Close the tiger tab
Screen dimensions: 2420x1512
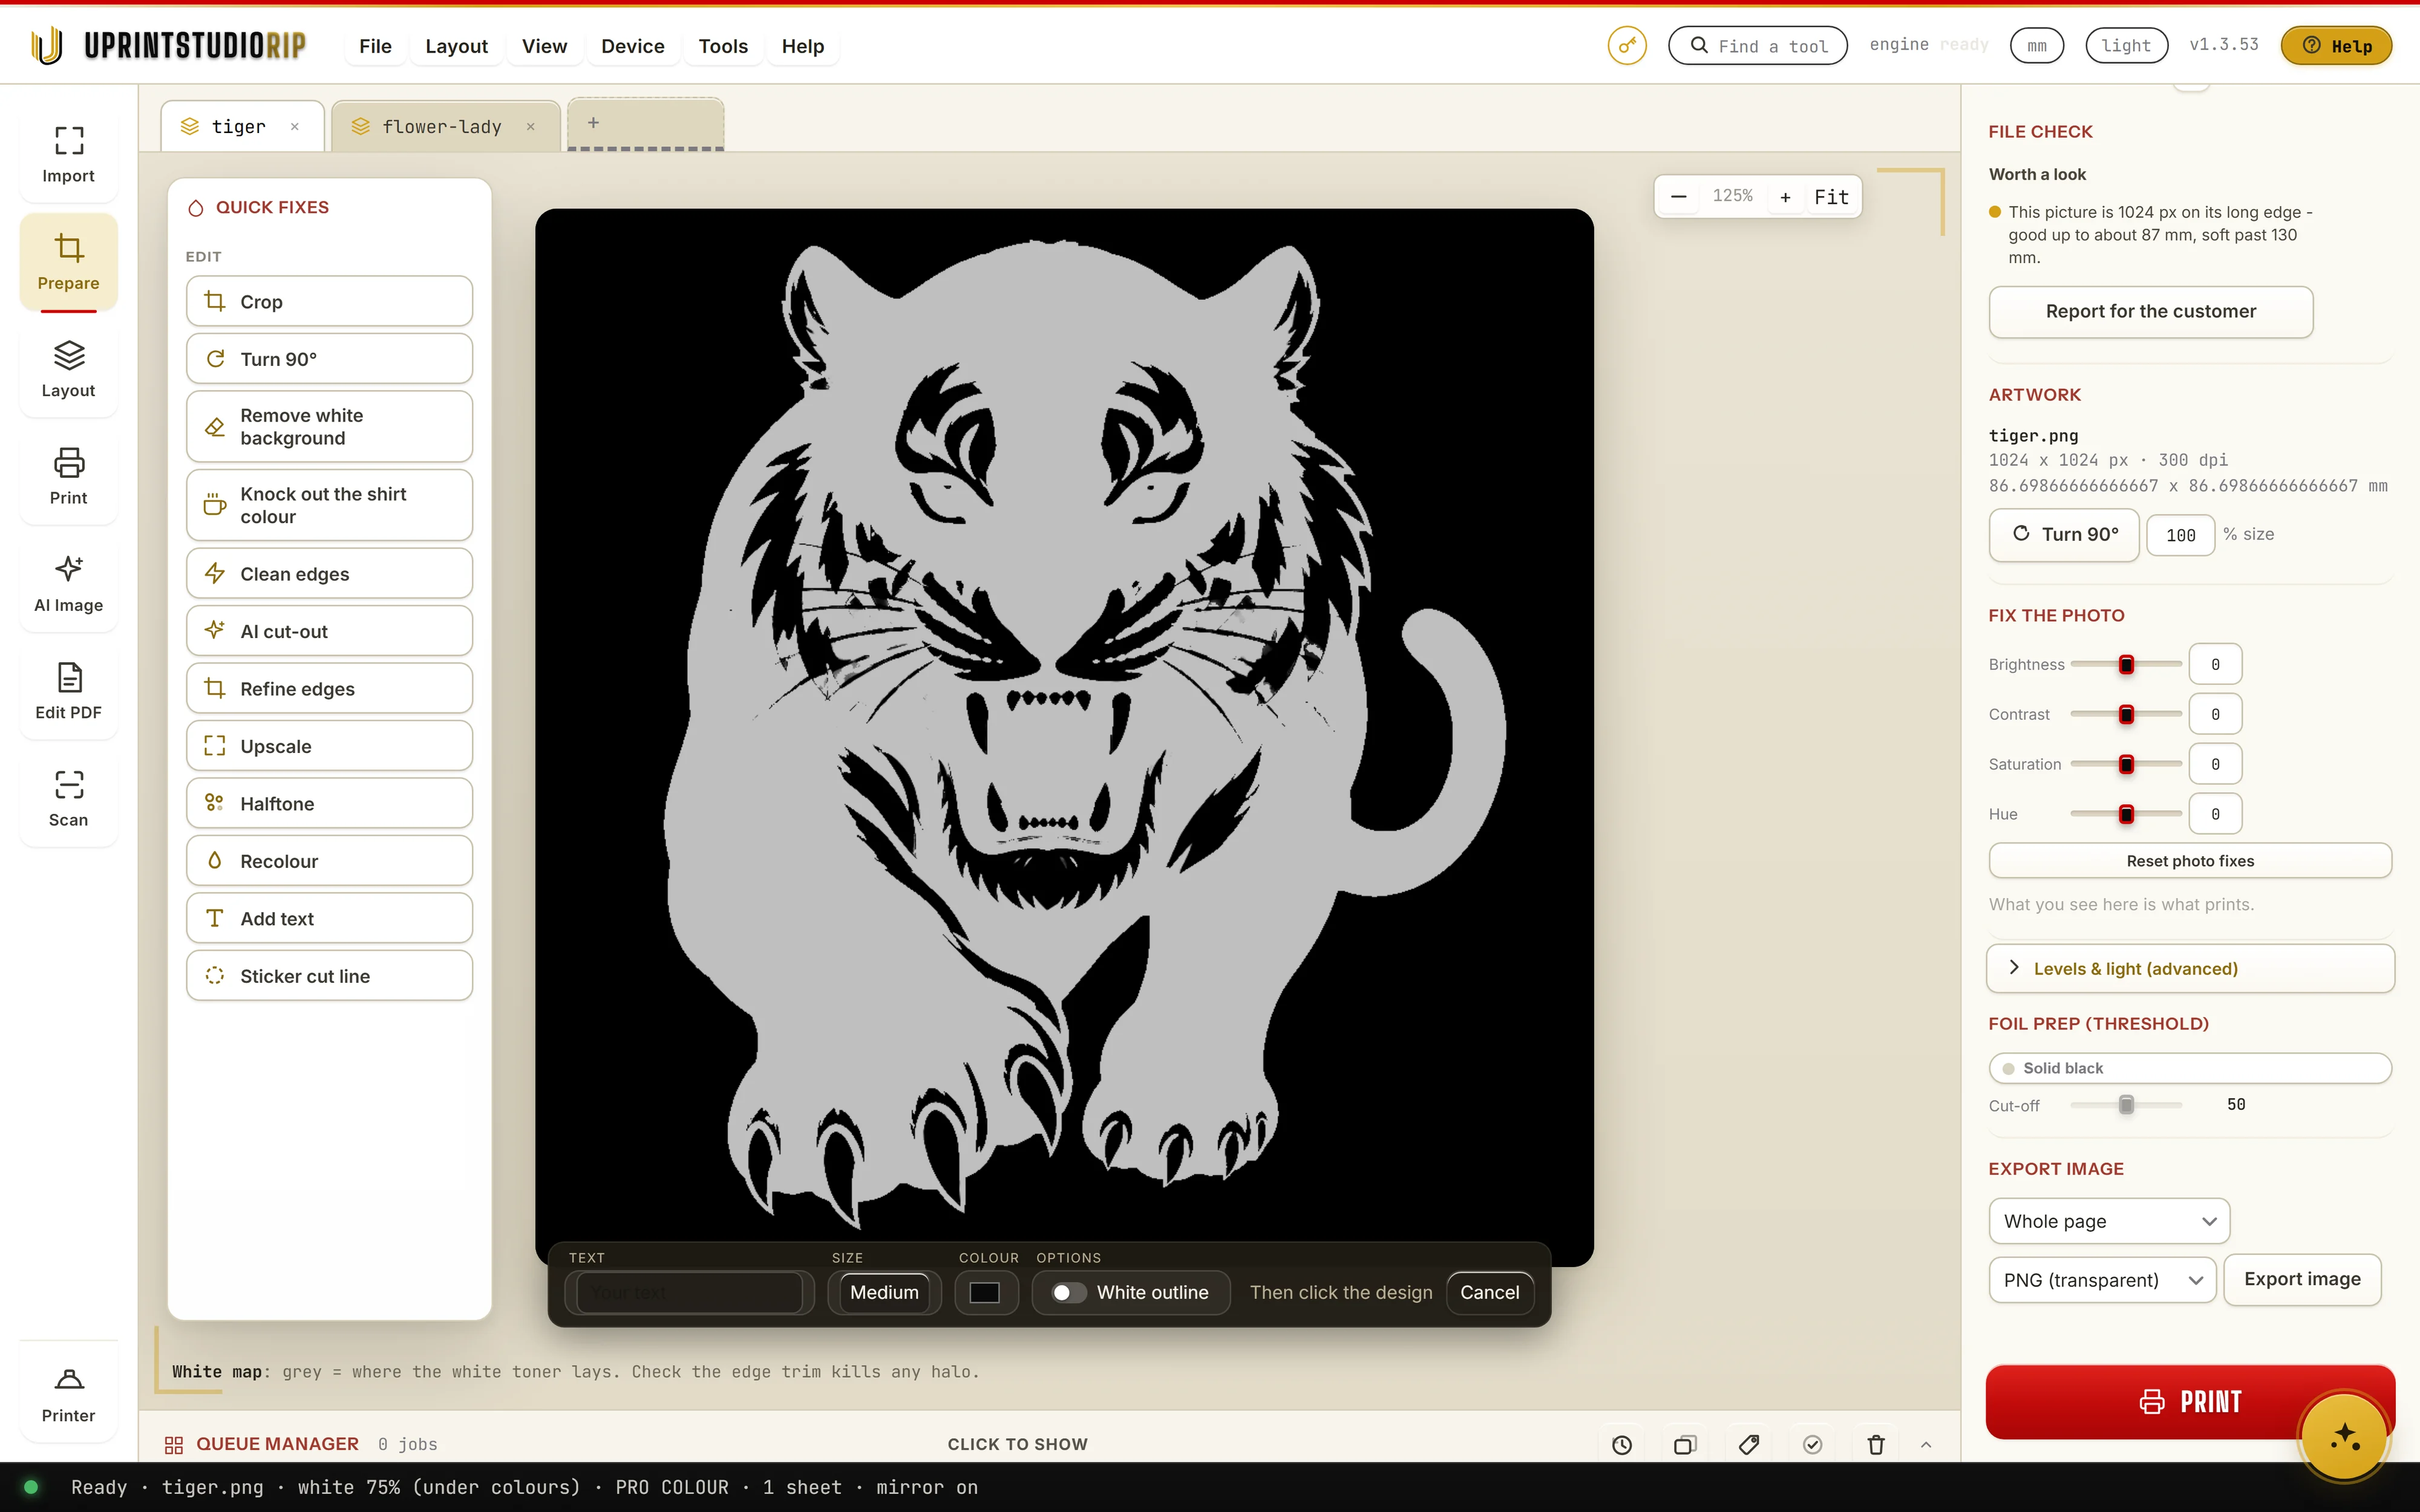pos(295,127)
